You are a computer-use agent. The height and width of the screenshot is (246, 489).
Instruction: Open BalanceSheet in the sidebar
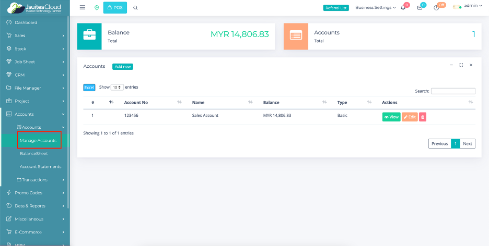pyautogui.click(x=34, y=154)
